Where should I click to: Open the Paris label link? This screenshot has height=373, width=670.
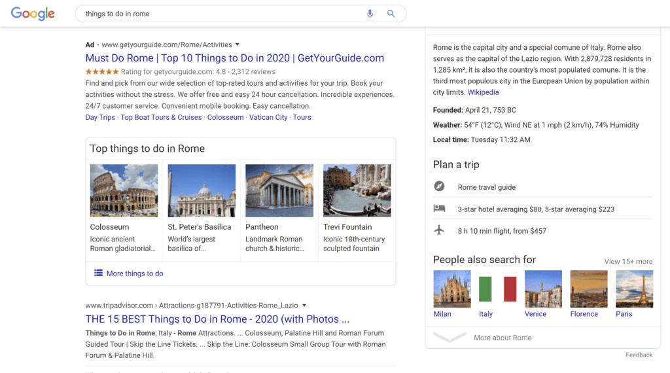624,314
